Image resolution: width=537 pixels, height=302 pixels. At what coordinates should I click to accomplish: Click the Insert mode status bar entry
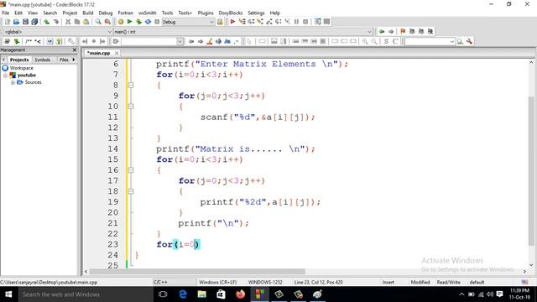point(388,282)
